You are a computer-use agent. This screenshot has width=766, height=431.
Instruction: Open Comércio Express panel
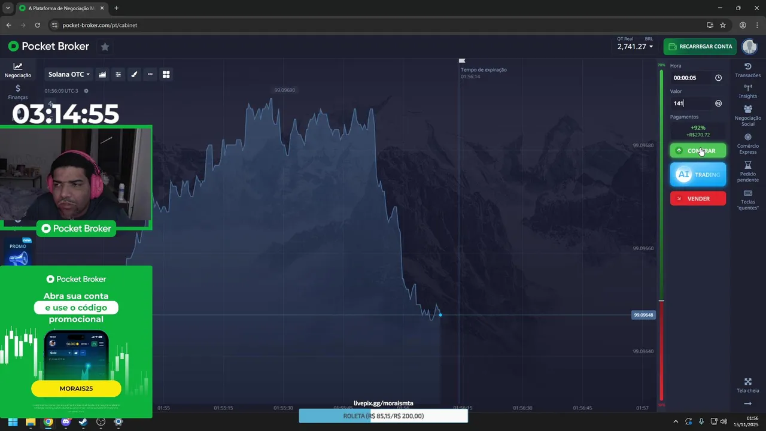point(747,144)
